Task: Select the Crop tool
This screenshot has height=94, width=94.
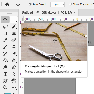Action: click(x=5, y=33)
